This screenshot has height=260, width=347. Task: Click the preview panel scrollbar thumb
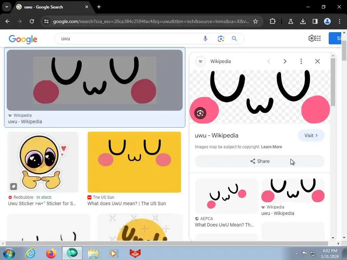coord(333,82)
